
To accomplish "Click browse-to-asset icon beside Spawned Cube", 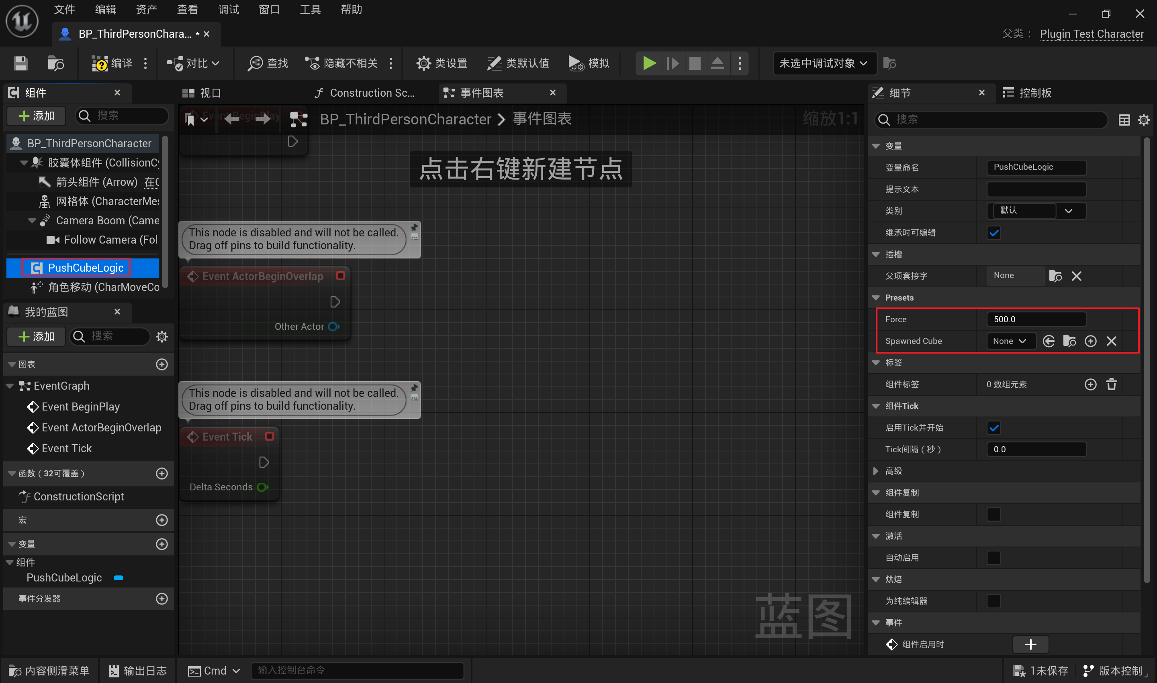I will click(1069, 341).
